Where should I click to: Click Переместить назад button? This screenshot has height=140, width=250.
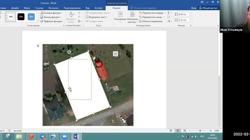coord(150,17)
